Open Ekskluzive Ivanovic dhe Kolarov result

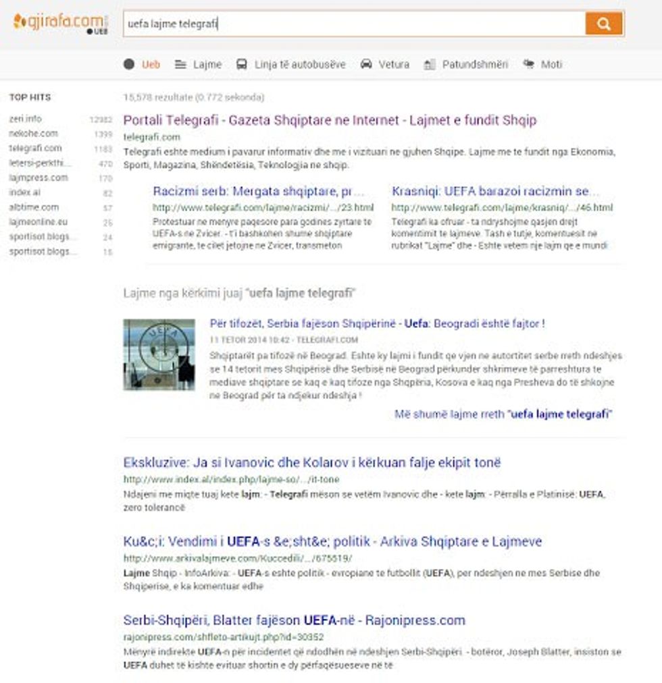click(312, 463)
